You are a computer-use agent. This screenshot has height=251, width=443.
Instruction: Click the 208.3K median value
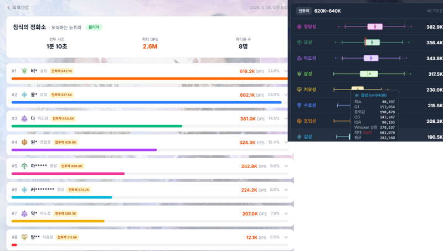[434, 121]
